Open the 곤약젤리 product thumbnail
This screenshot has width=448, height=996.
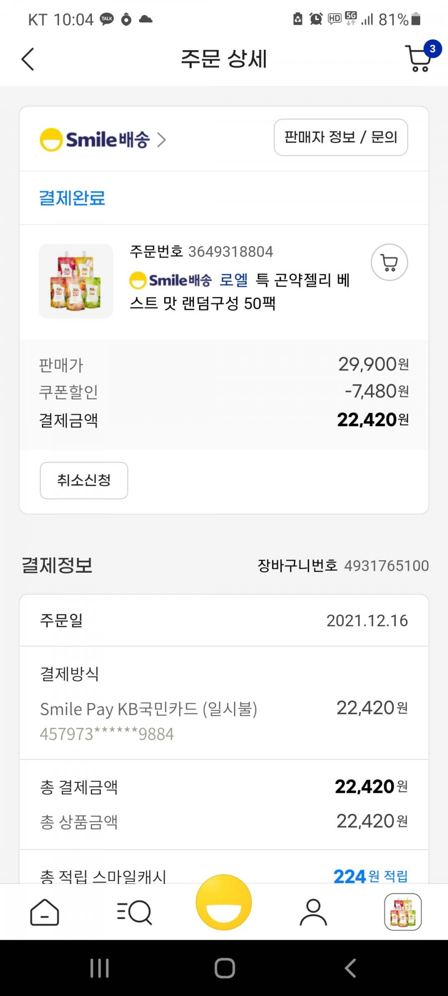[x=76, y=281]
